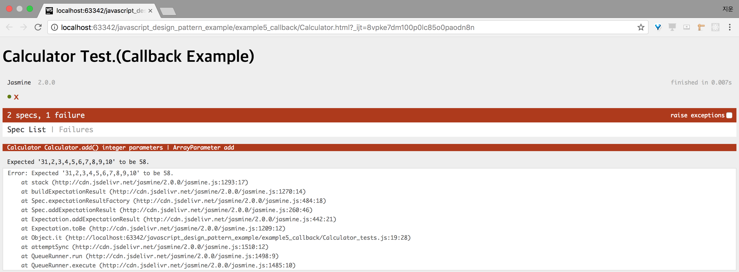Click the '2 specs, 1 failure' summary bar
The height and width of the screenshot is (272, 739).
(369, 115)
